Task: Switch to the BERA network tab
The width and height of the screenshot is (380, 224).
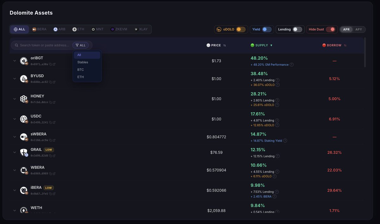Action: tap(39, 30)
